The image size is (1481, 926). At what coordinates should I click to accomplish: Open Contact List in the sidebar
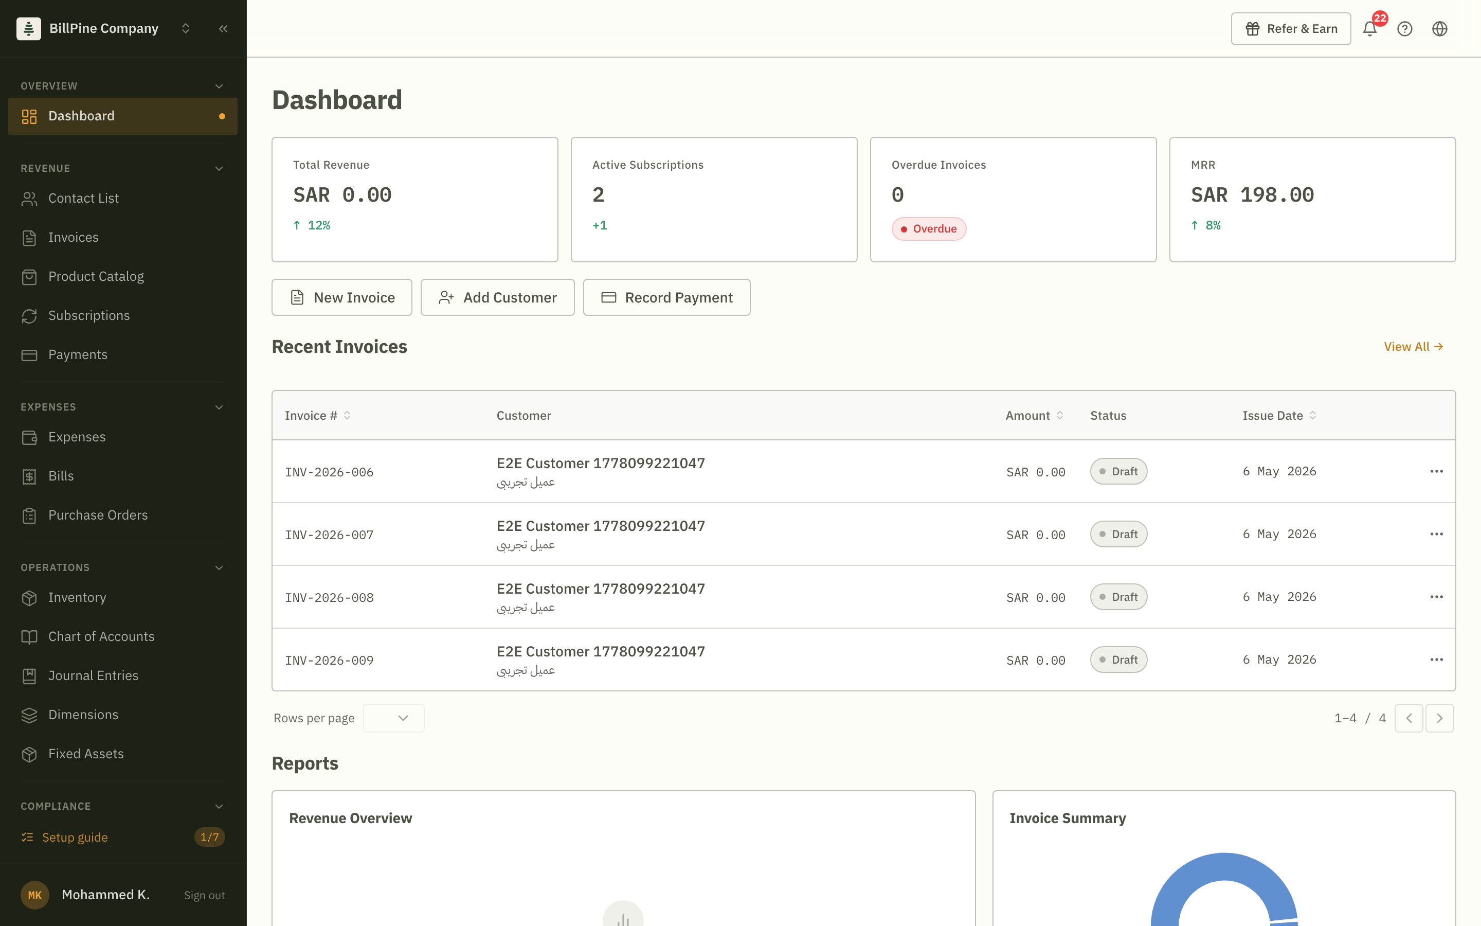(x=123, y=199)
